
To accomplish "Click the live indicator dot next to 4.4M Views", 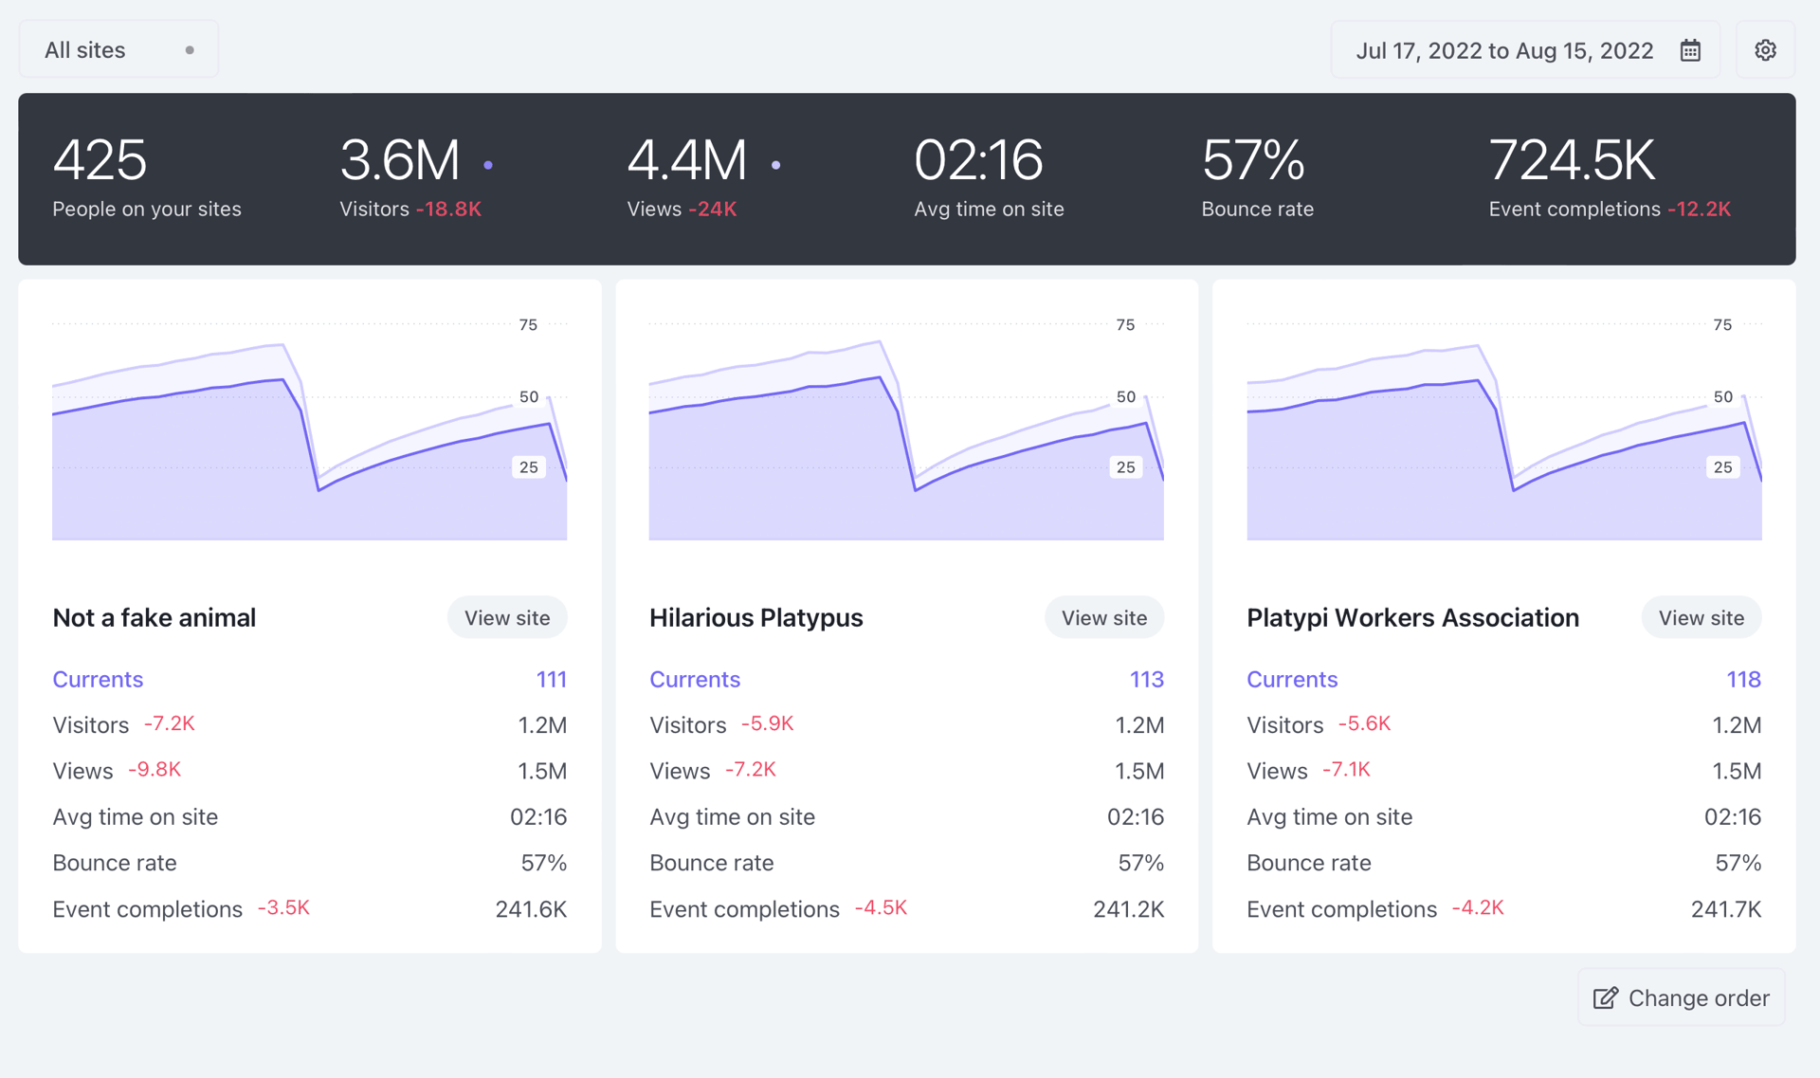I will tap(776, 163).
